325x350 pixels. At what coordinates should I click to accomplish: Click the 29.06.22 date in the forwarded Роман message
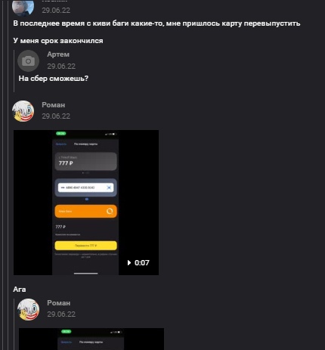pyautogui.click(x=61, y=314)
